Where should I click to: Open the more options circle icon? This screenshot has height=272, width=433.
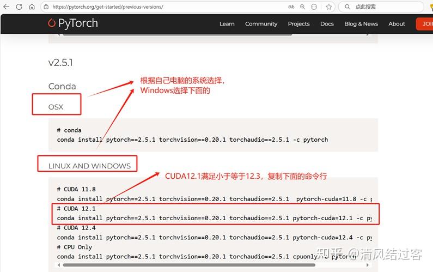click(314, 7)
